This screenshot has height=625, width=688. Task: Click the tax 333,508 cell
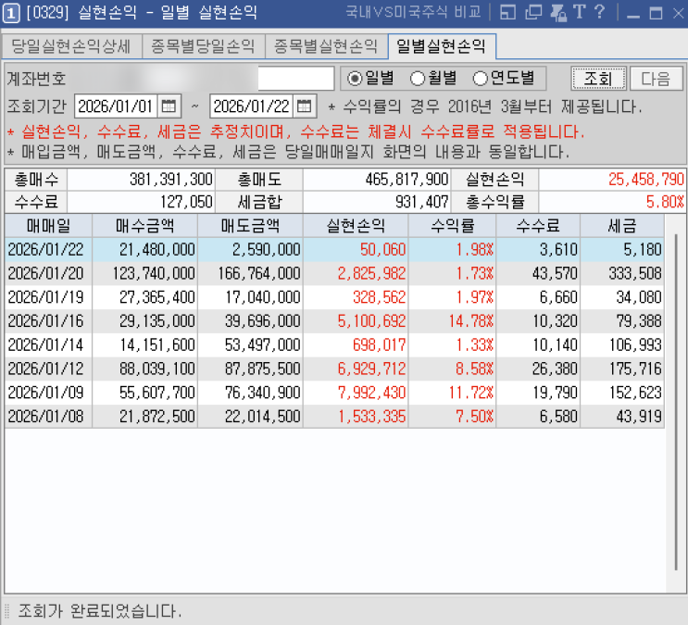point(622,273)
